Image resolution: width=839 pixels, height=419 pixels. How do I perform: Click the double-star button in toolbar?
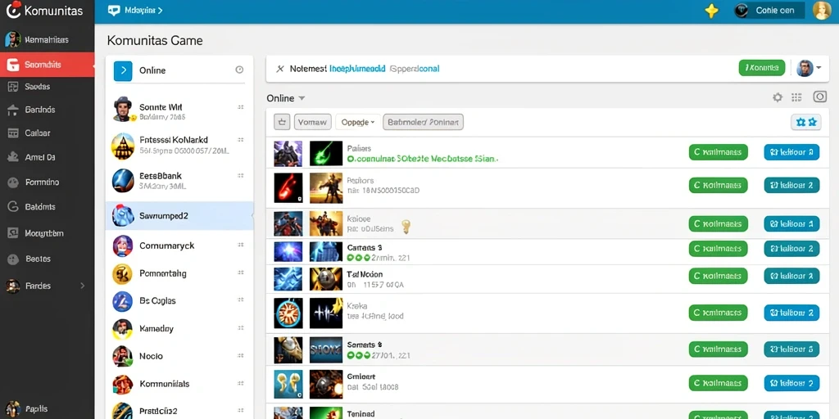tap(806, 123)
